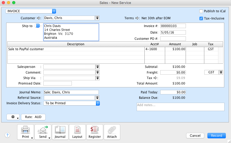Click the Cancel button
231x143 pixels.
195,135
